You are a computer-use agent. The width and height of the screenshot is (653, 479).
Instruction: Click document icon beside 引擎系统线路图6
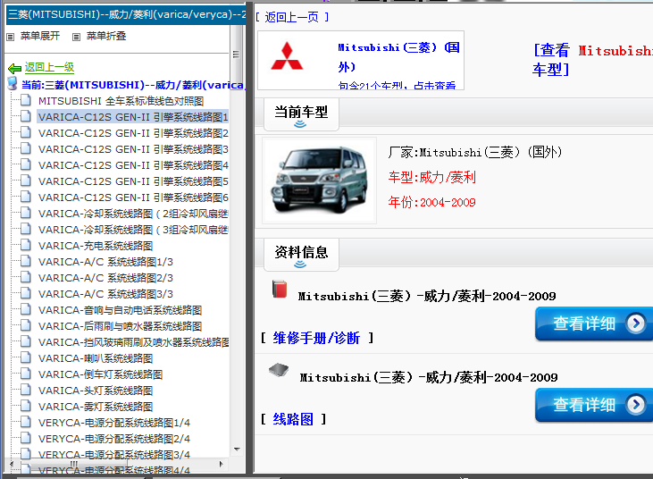coord(26,197)
